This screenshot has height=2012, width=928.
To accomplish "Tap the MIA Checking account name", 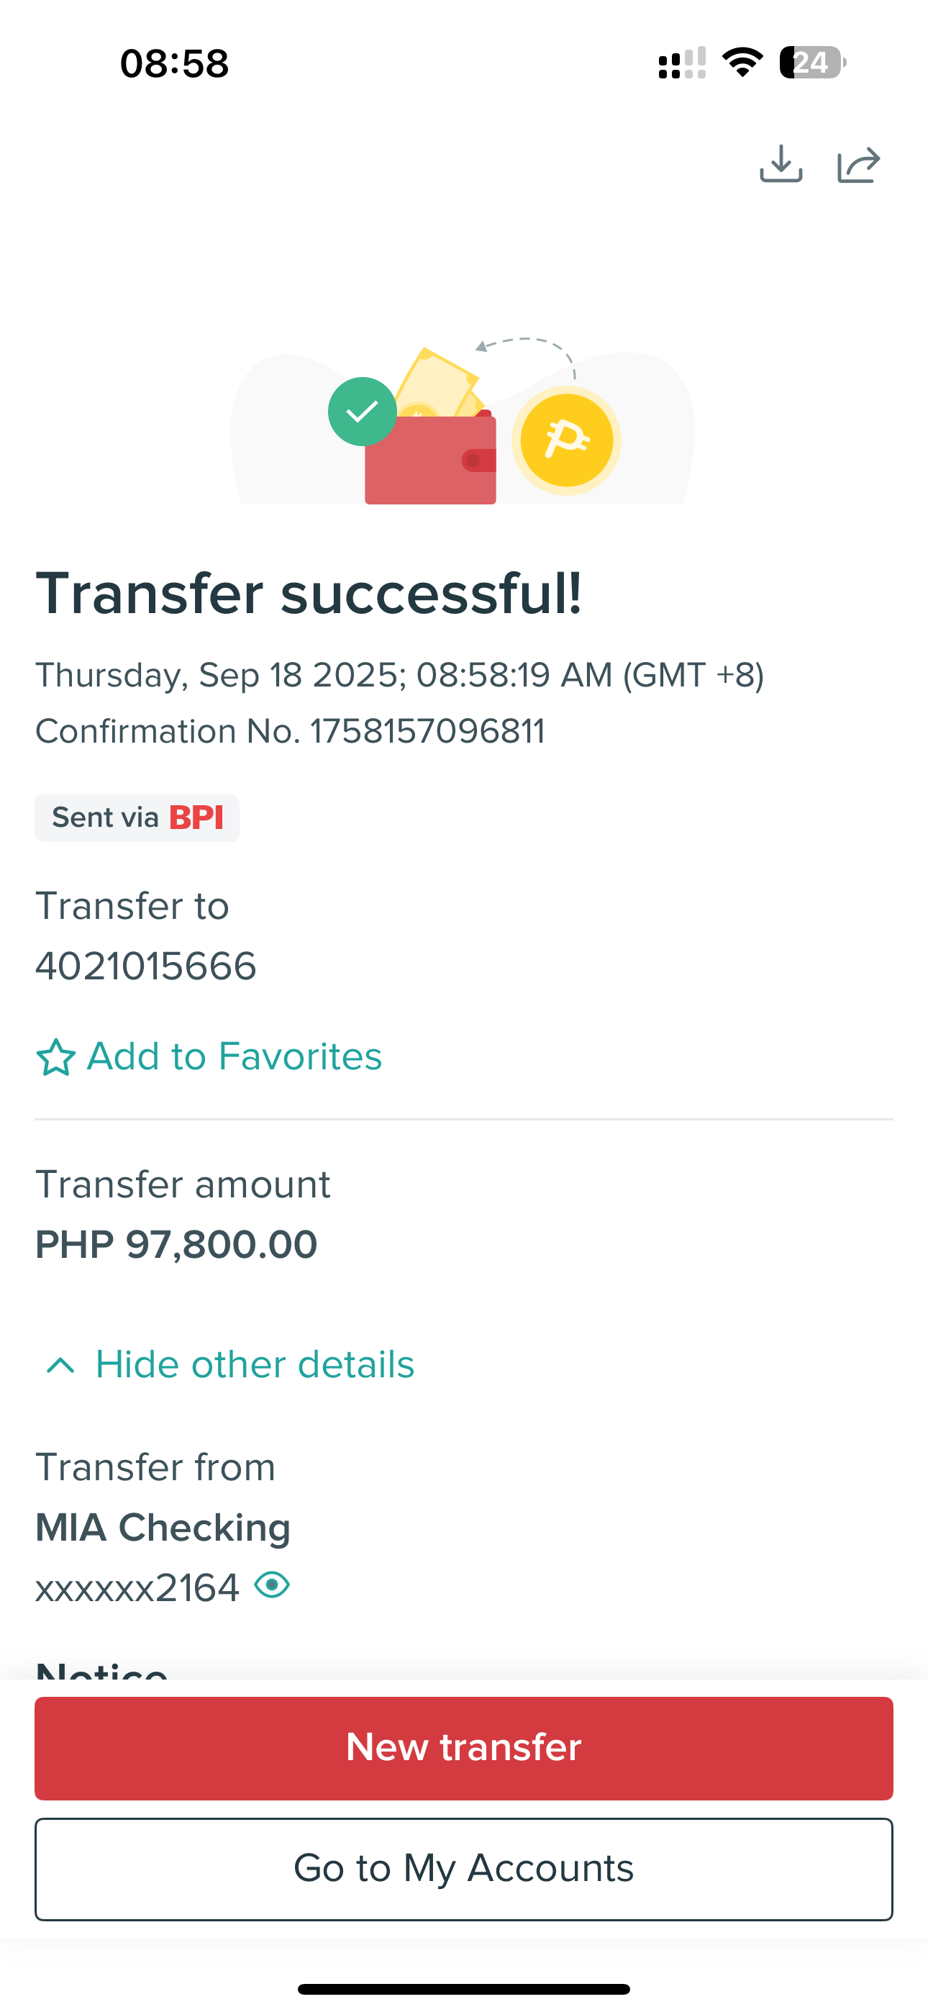I will (x=163, y=1528).
